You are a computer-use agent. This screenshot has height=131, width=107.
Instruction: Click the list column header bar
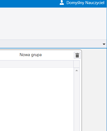[37, 64]
